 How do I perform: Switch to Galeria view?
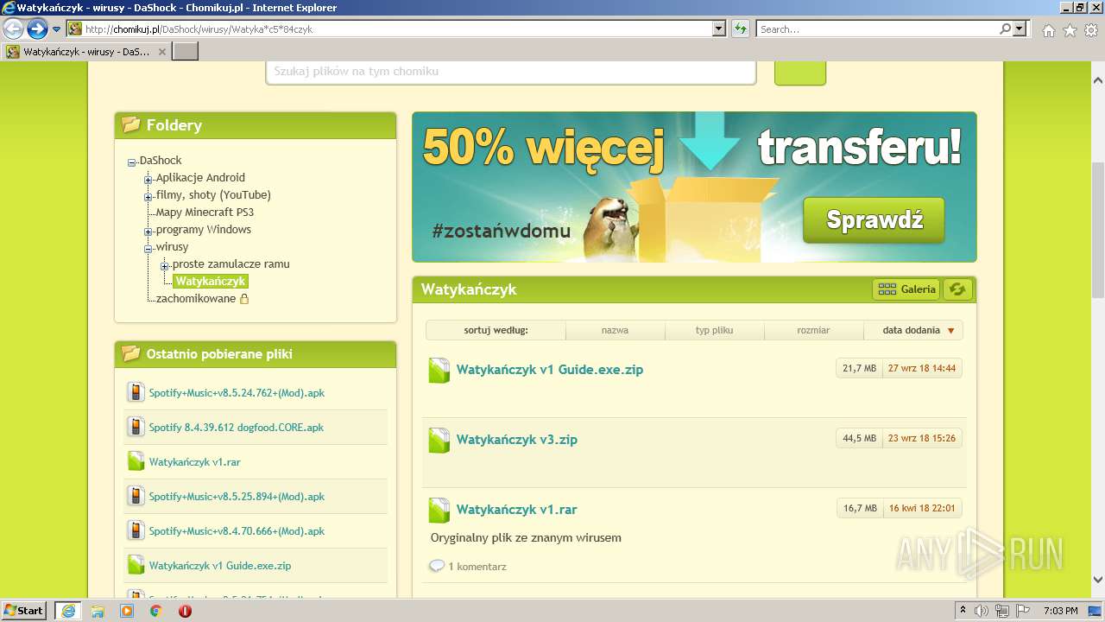point(906,289)
